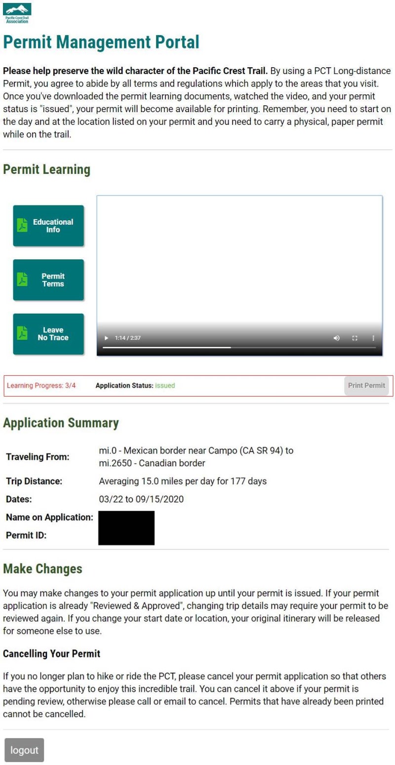Click the green "issued" status text
395x765 pixels.
165,386
